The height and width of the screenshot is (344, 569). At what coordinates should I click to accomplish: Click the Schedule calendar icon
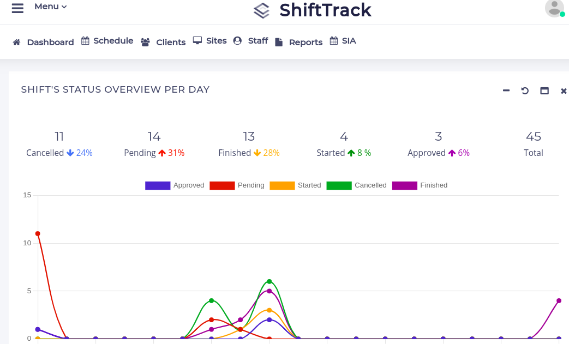(x=85, y=40)
